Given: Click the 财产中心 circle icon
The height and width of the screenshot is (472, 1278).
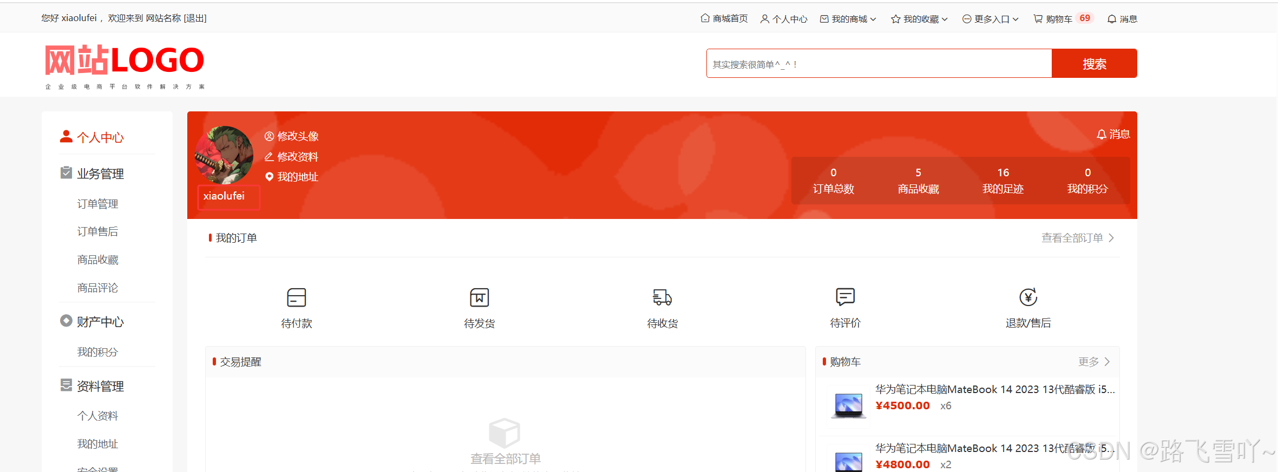Looking at the screenshot, I should (x=66, y=321).
